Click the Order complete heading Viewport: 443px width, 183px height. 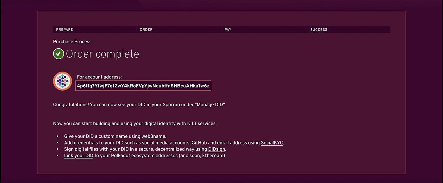coord(102,54)
